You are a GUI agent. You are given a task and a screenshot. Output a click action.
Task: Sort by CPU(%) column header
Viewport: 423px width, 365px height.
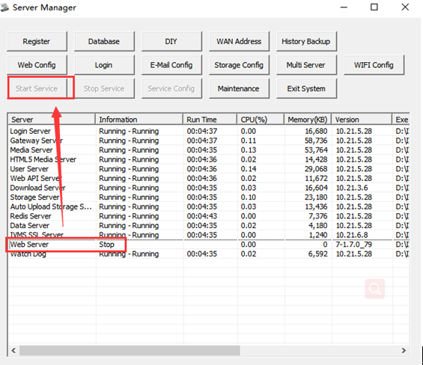coord(261,120)
